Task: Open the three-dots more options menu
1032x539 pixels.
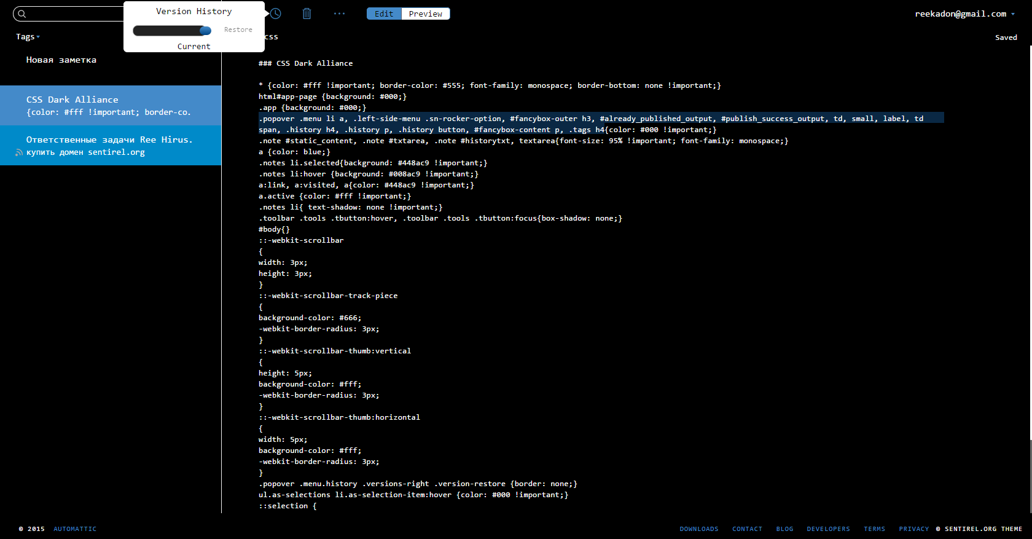Action: pos(339,14)
